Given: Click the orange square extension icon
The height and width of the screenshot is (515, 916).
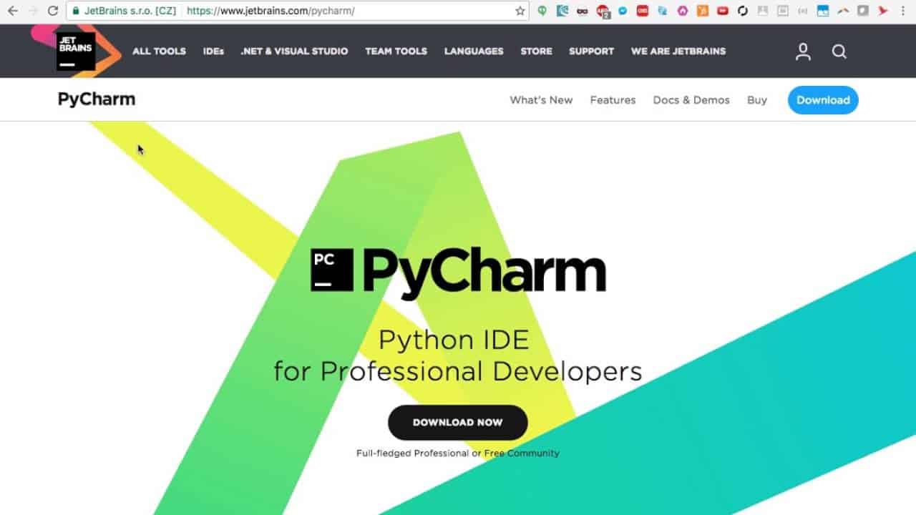Looking at the screenshot, I should pos(703,11).
